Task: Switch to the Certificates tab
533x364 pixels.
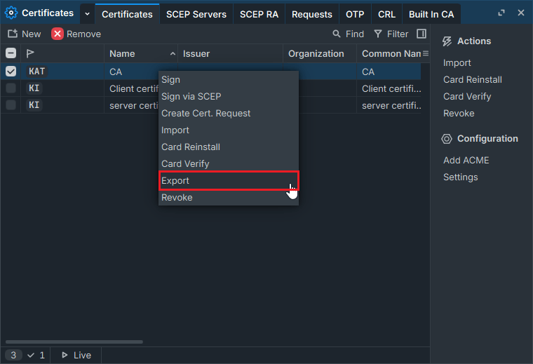Action: 127,14
